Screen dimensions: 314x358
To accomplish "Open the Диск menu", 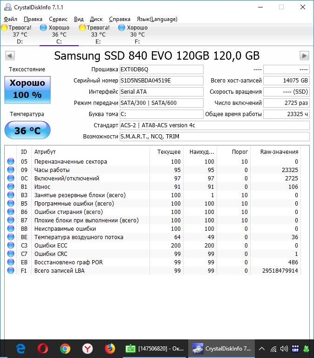I will (x=96, y=19).
